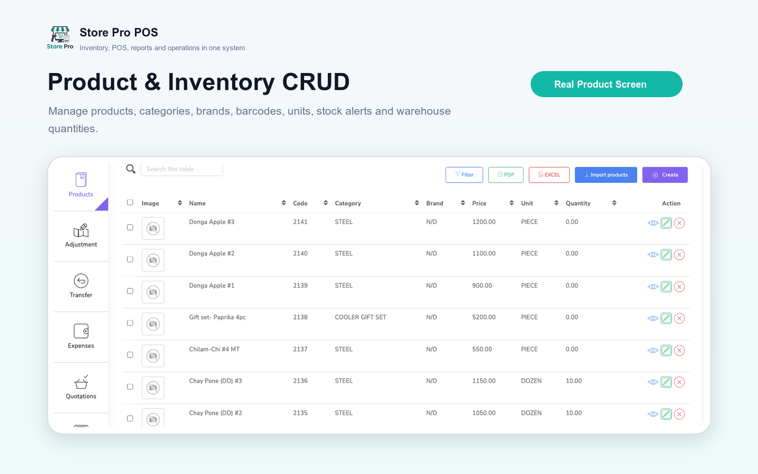Open the Quotations basket icon
The image size is (758, 474).
[x=81, y=382]
